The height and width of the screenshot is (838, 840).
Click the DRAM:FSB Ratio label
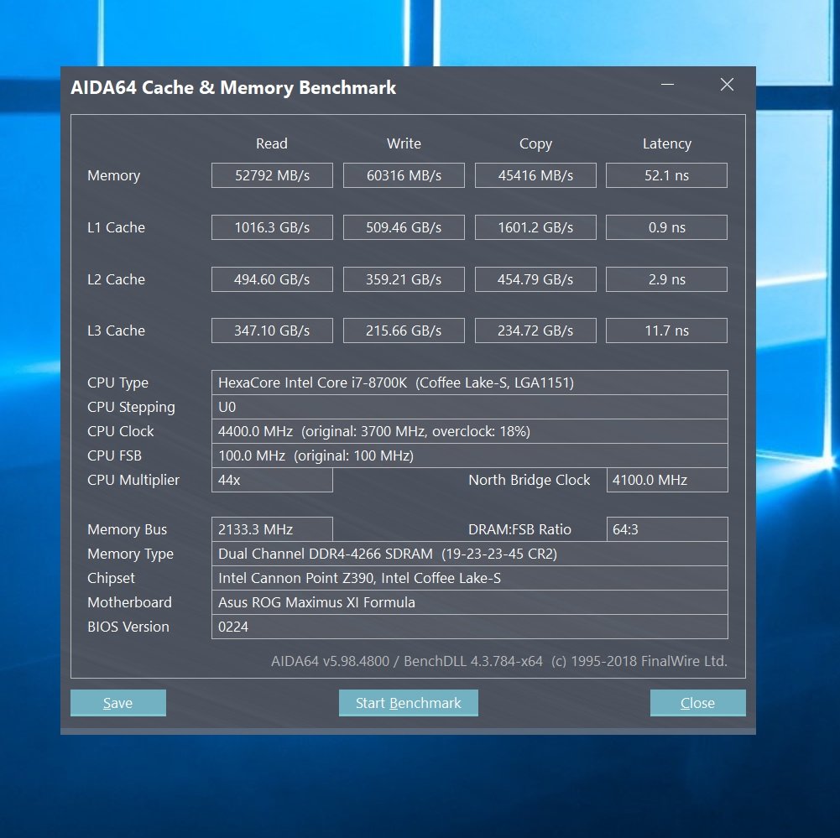(x=519, y=529)
